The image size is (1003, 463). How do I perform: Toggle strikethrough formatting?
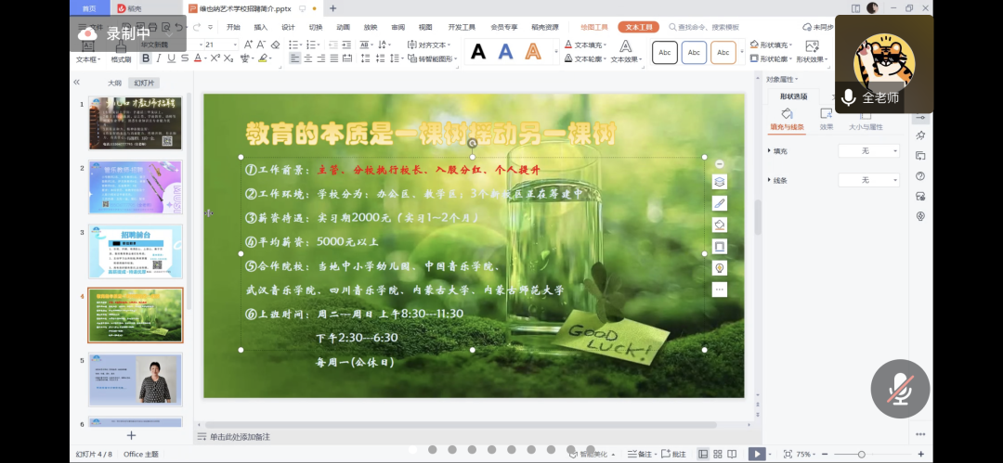[x=184, y=58]
